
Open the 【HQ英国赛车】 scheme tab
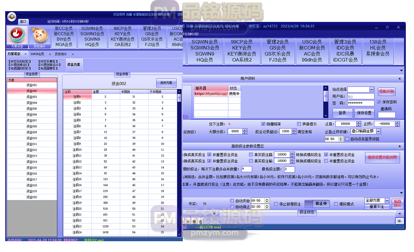pyautogui.click(x=48, y=68)
